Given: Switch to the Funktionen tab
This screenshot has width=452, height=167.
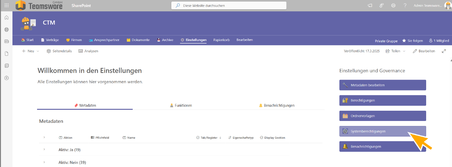Looking at the screenshot, I should [x=181, y=105].
